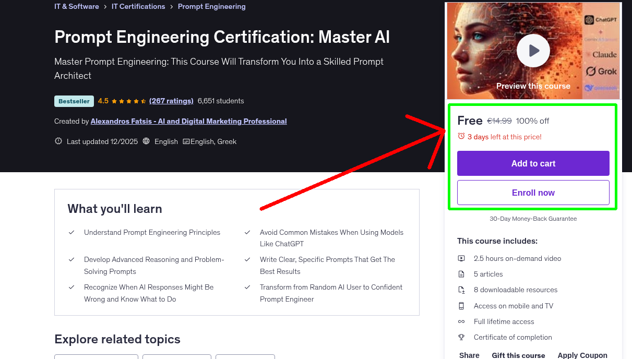Click Apply Coupon
Viewport: 632px width, 359px height.
(582, 355)
